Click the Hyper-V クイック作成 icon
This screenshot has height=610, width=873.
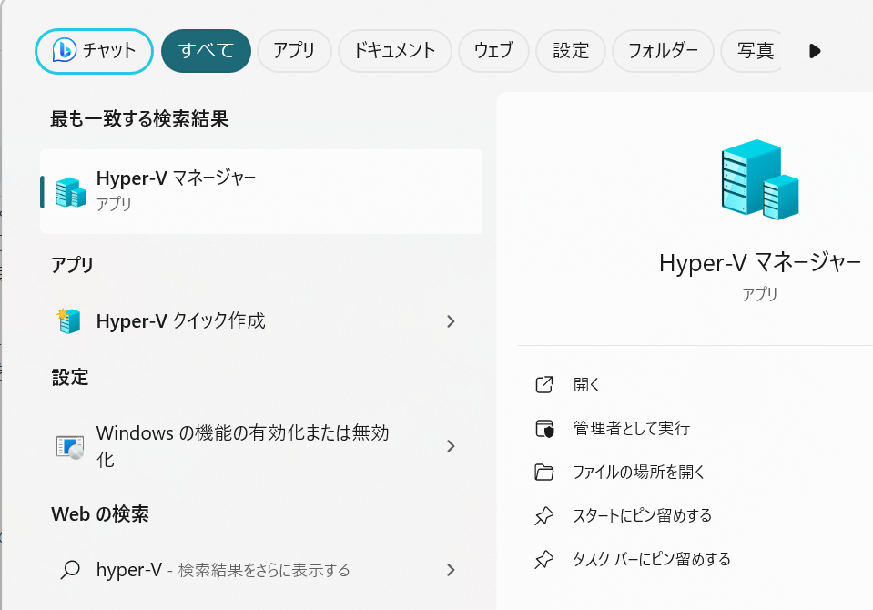tap(69, 321)
